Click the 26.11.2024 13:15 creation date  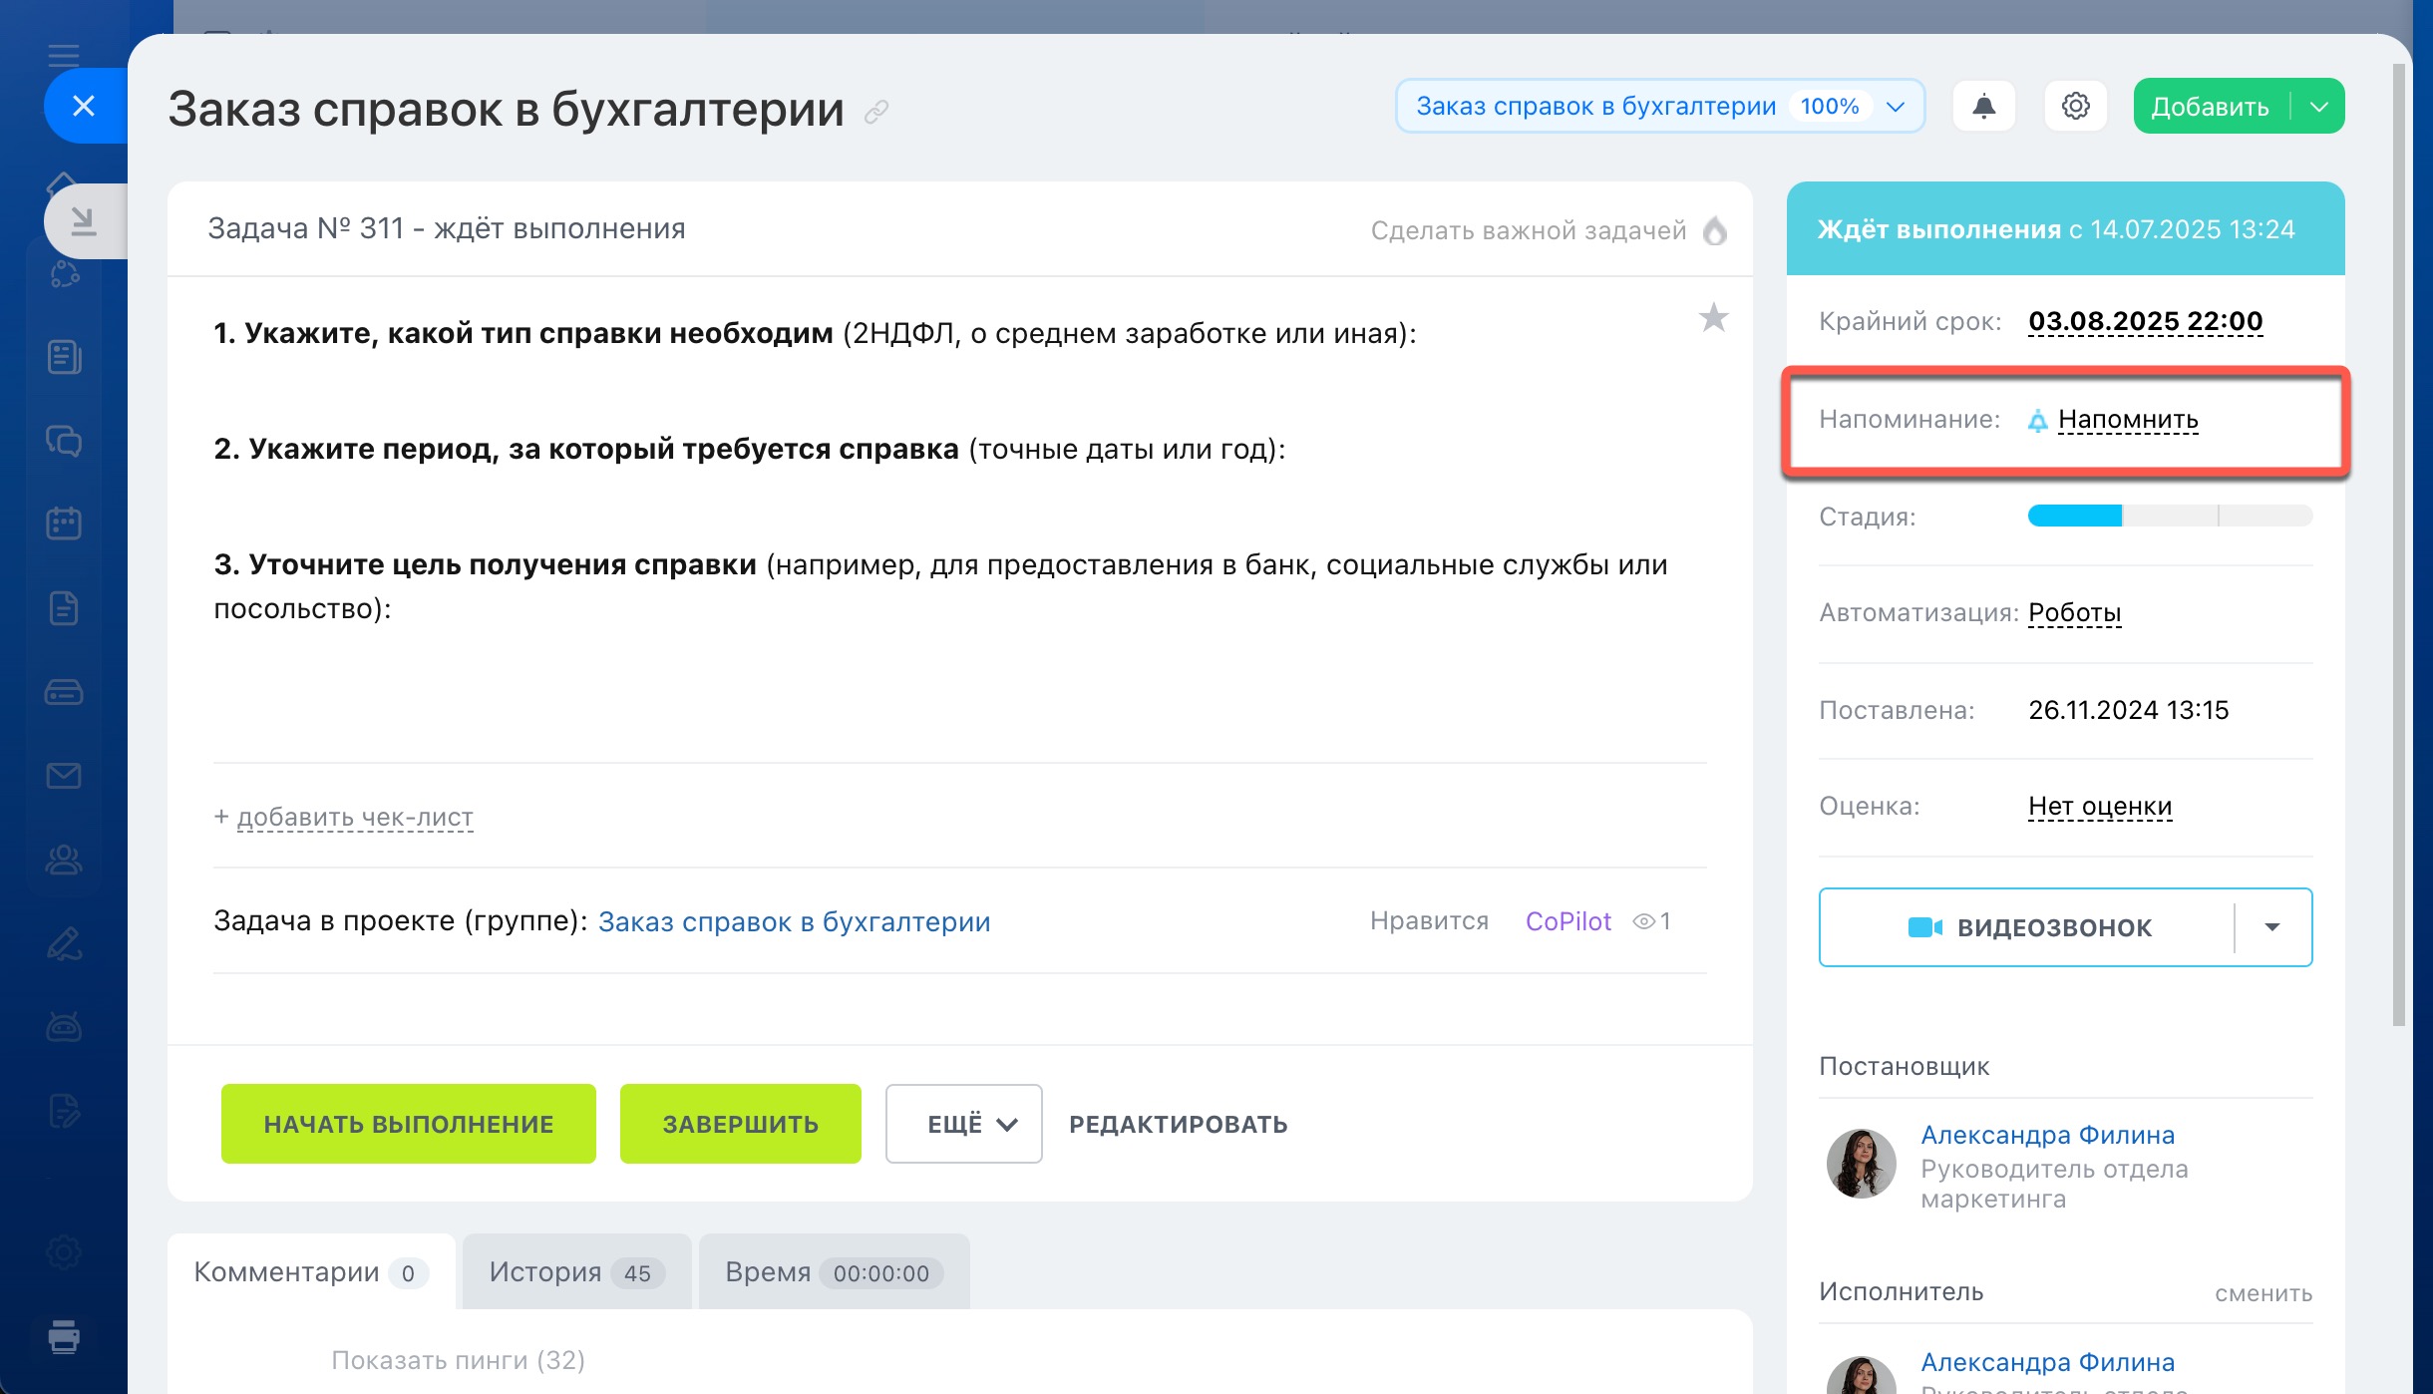click(x=2128, y=710)
